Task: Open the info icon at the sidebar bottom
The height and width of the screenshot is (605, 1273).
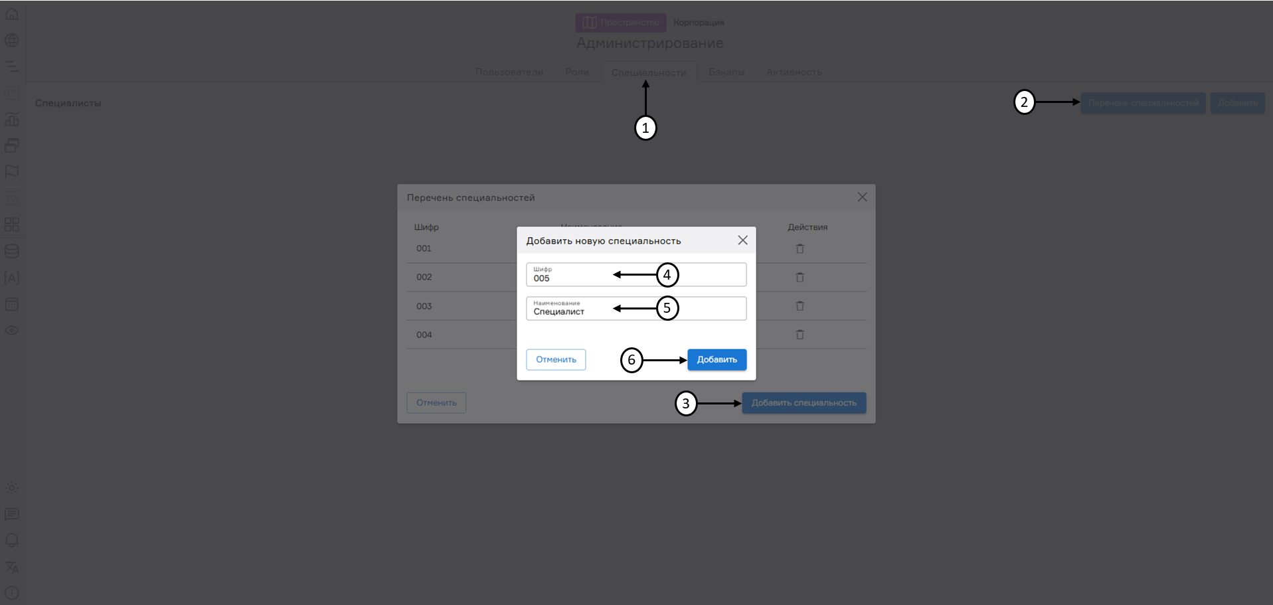Action: click(x=12, y=592)
